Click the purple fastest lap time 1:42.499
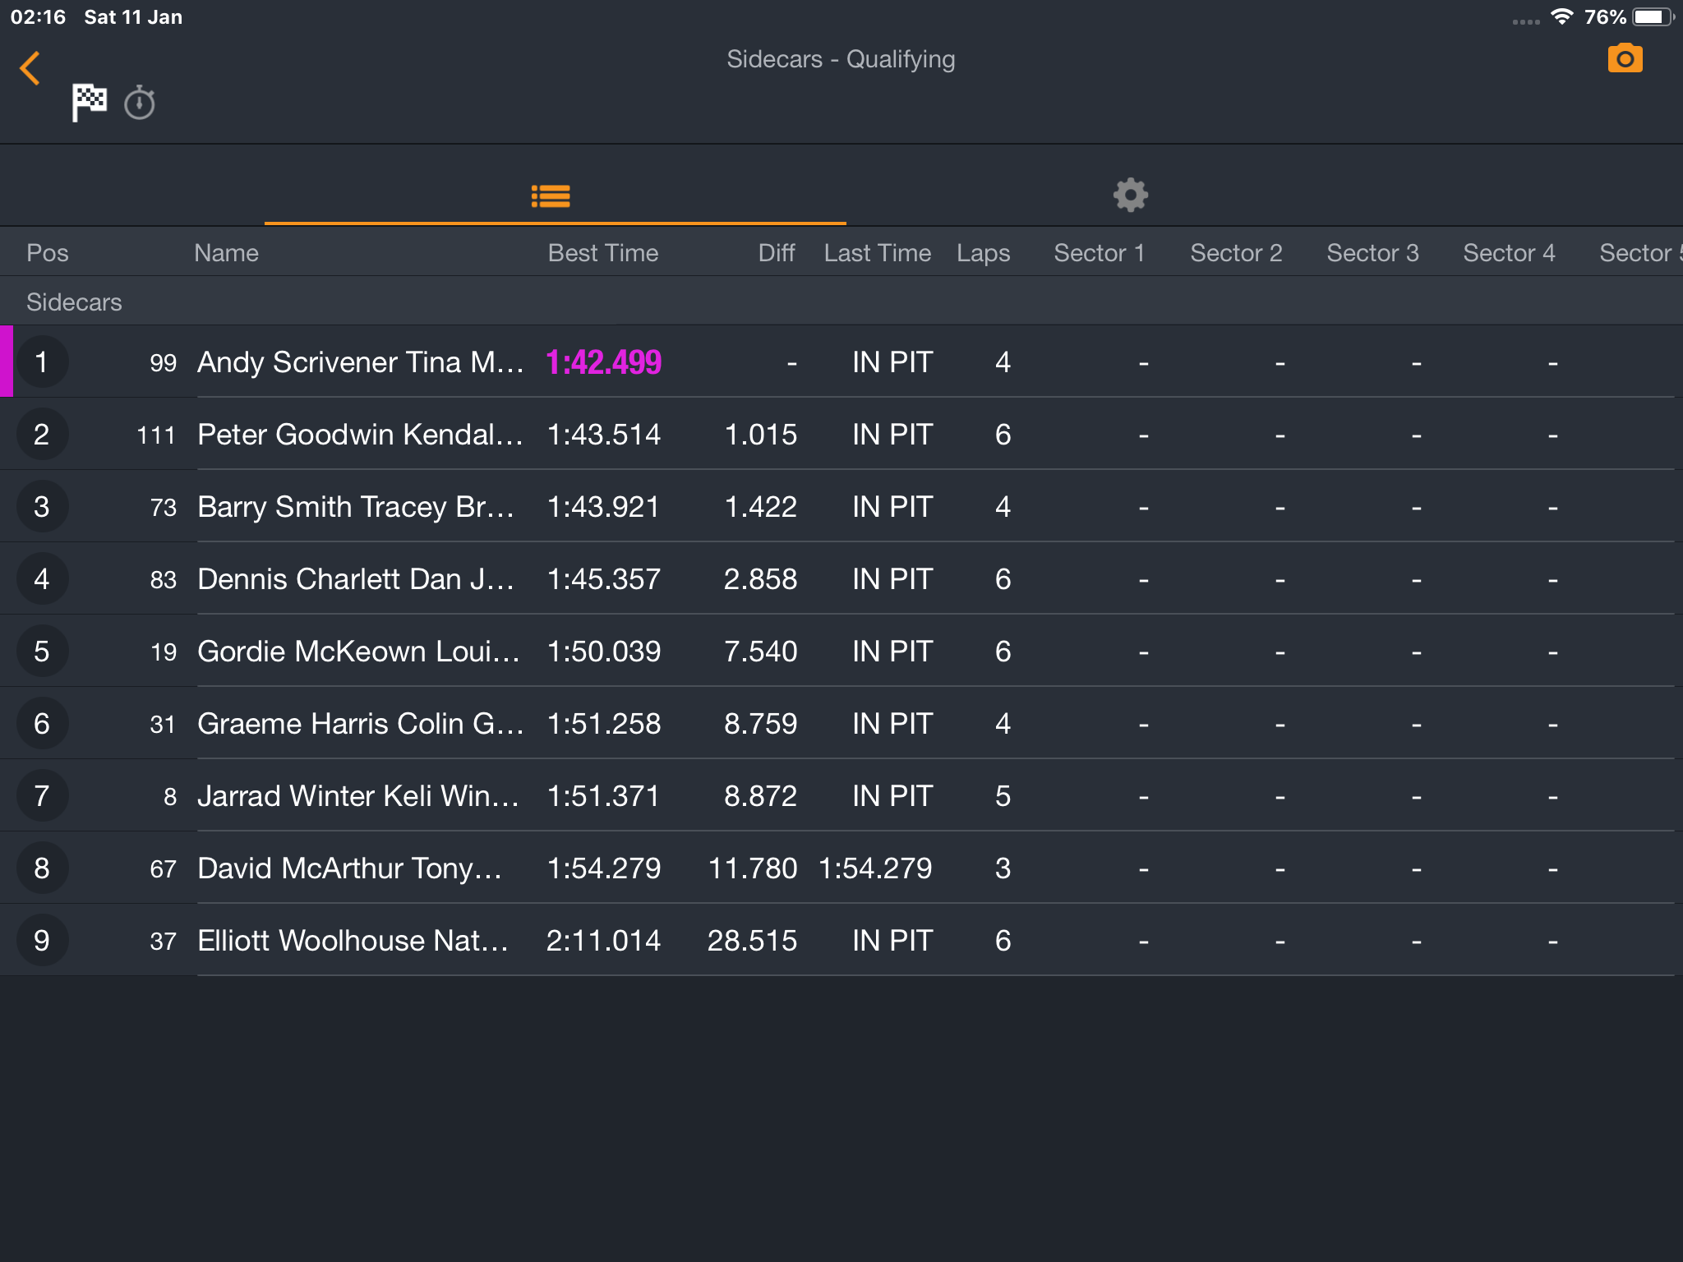This screenshot has width=1683, height=1262. pyautogui.click(x=603, y=362)
